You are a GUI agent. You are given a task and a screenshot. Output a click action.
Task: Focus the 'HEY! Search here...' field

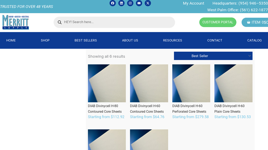(114, 22)
